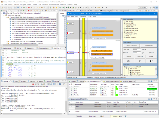Image resolution: width=159 pixels, height=118 pixels.
Task: Click the View size input field
Action: (x=137, y=49)
